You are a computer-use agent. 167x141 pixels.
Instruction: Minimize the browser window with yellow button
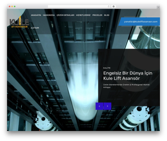coord(12,6)
